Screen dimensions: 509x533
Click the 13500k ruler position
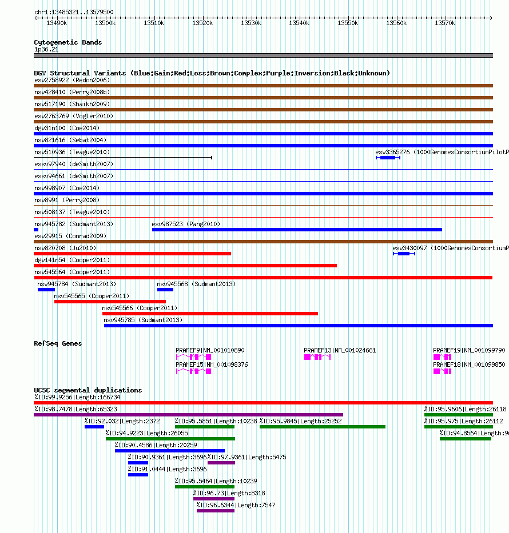coord(105,23)
